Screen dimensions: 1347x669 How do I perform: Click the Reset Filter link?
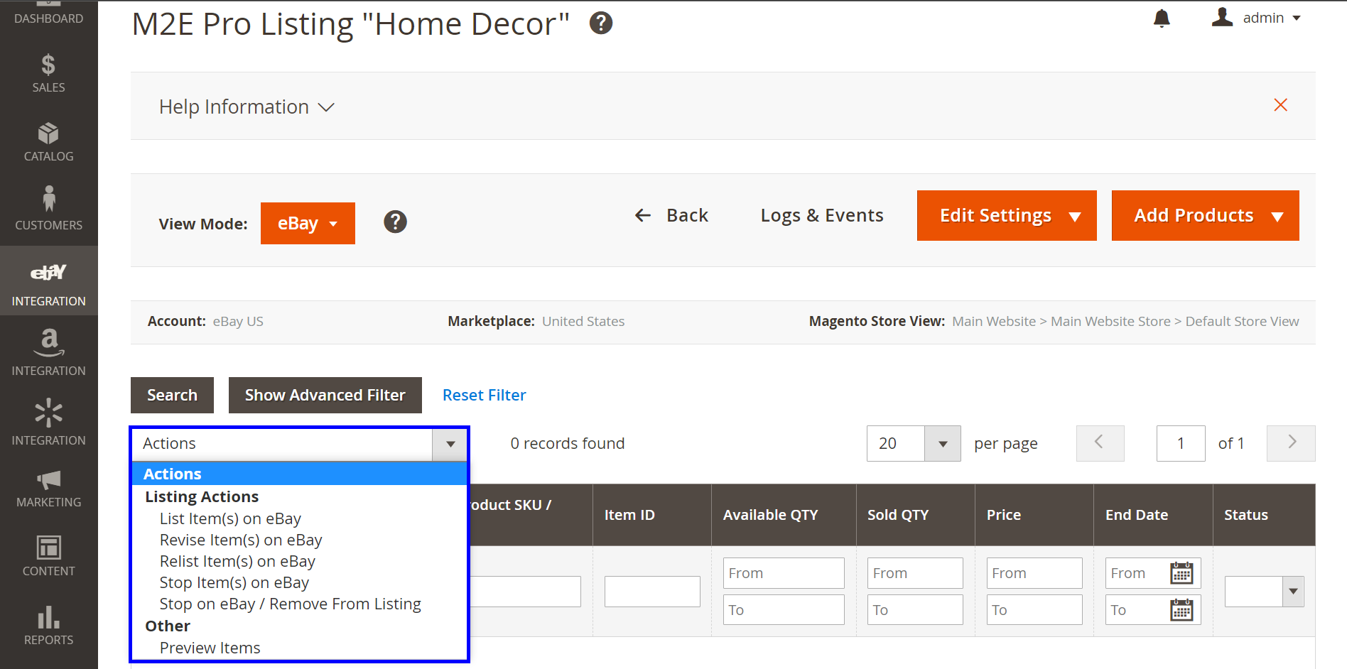coord(484,396)
